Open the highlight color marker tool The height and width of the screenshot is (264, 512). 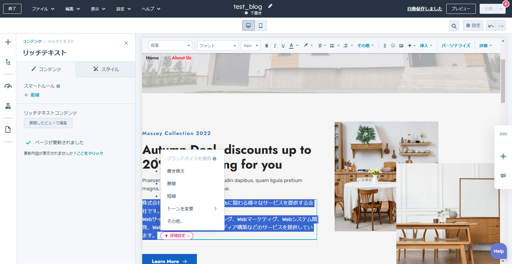tap(306, 46)
